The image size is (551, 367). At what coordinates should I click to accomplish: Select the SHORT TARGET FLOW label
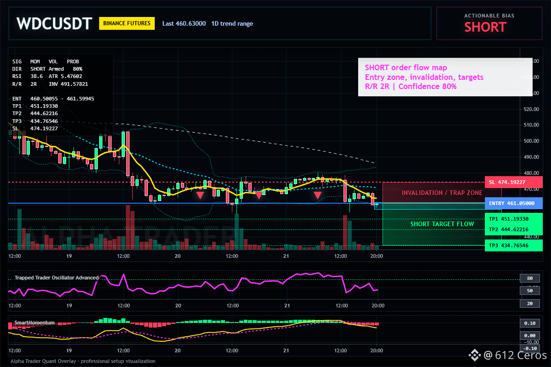442,224
